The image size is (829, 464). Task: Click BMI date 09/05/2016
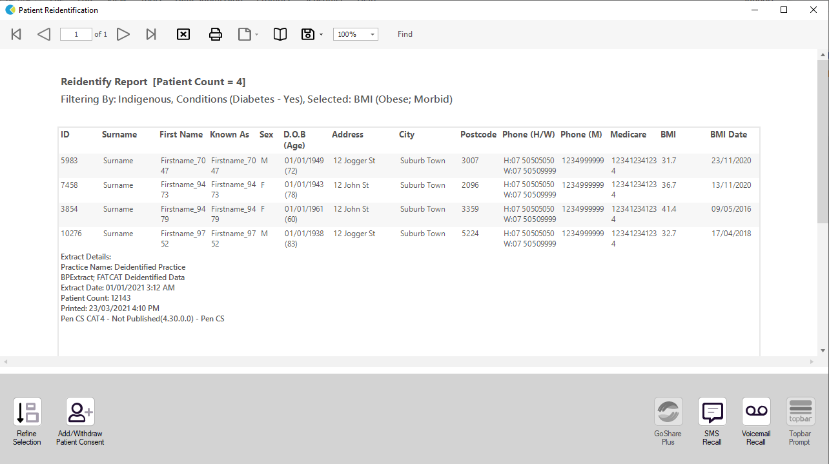pos(732,209)
